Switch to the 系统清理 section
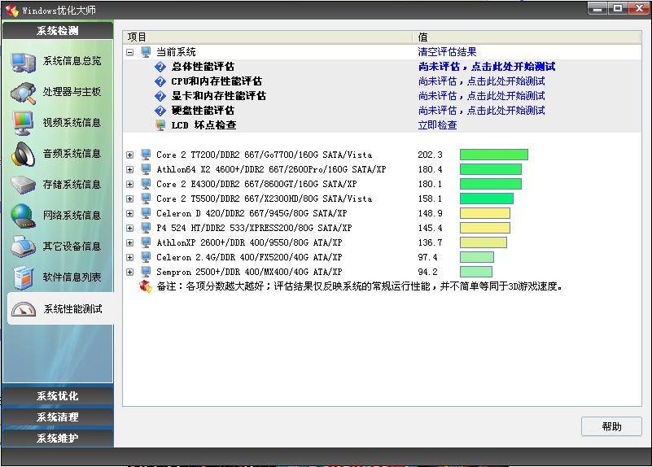Viewport: 652px width, 467px height. click(58, 417)
